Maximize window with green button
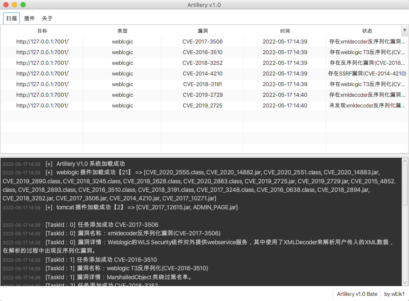This screenshot has height=301, width=409. point(23,5)
